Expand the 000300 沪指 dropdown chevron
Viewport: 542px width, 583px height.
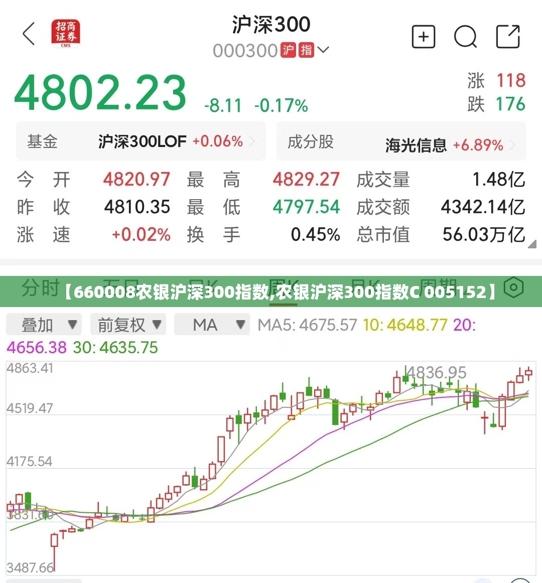pos(323,50)
